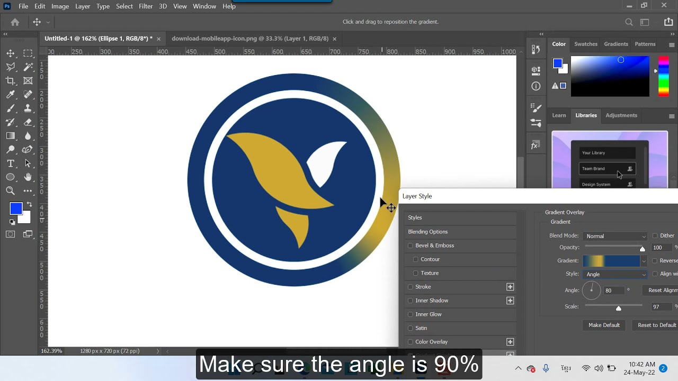This screenshot has height=381, width=678.
Task: Open the Color panel flyout menu
Action: point(672,45)
